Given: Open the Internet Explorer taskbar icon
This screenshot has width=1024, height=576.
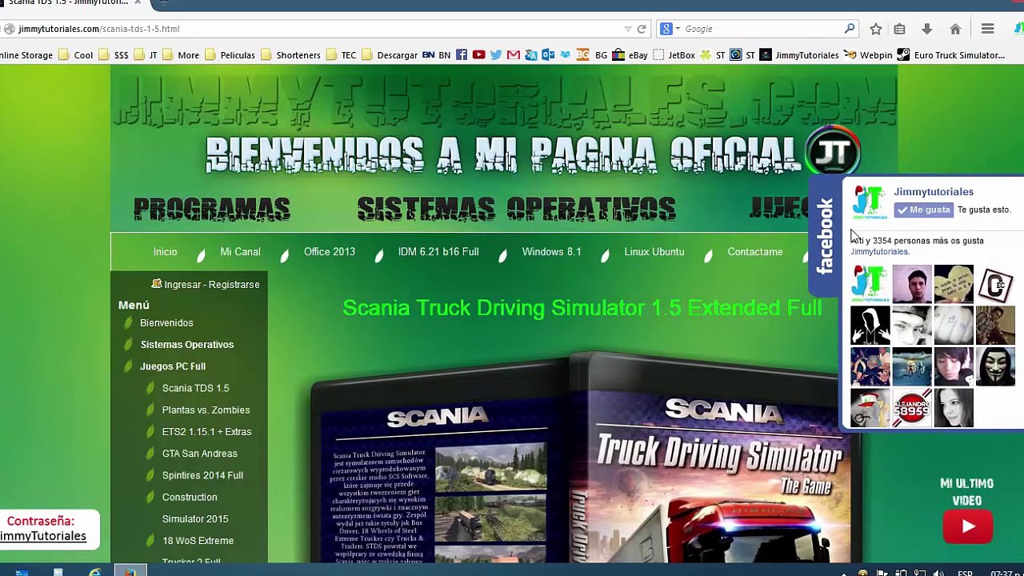Looking at the screenshot, I should point(94,571).
